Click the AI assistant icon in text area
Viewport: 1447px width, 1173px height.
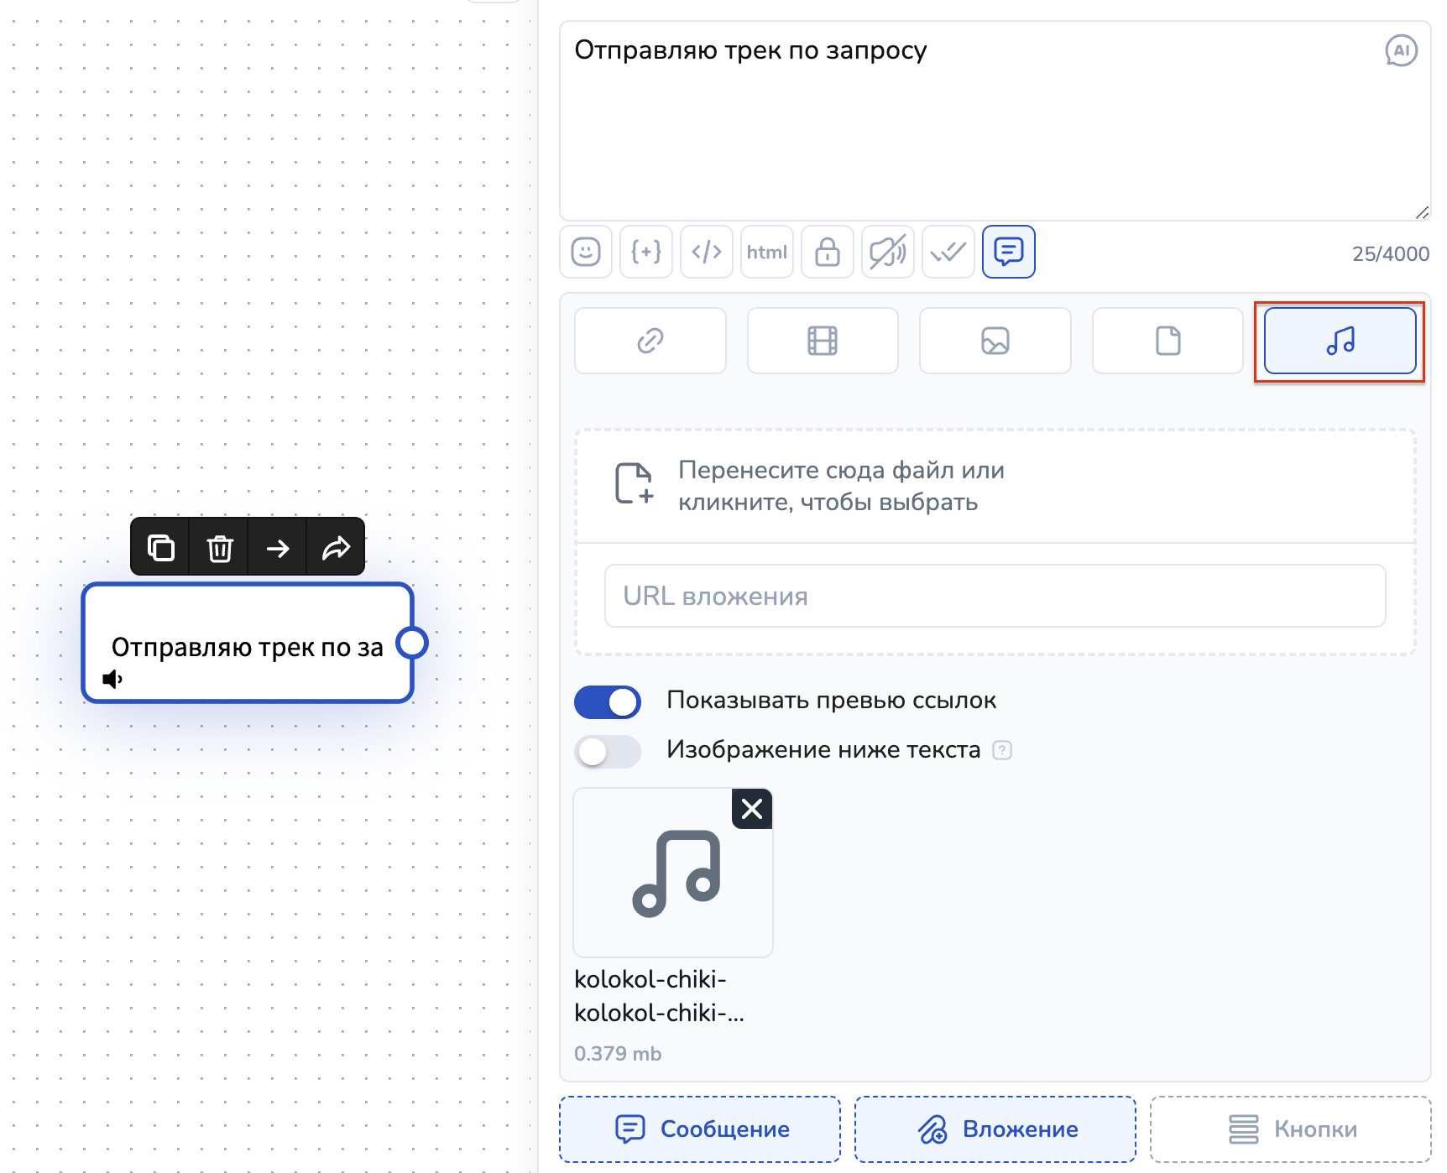pos(1400,51)
